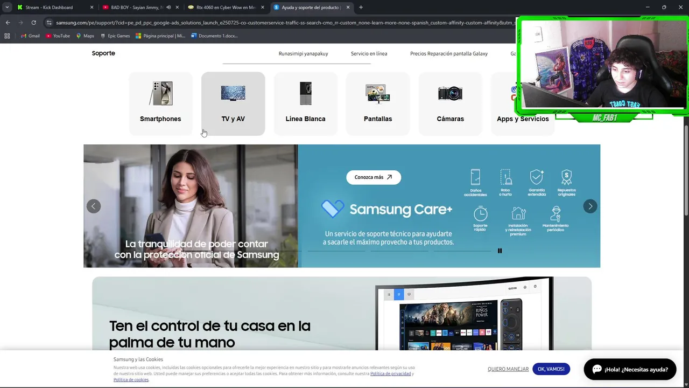Advance to next carousel slide
This screenshot has width=689, height=388.
click(x=590, y=206)
